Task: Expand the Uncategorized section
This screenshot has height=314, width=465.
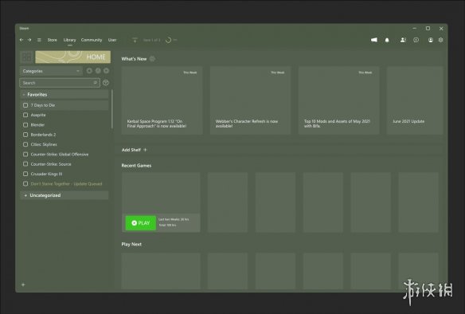Action: click(64, 195)
